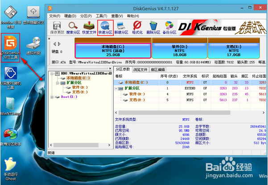This screenshot has height=185, width=268.
Task: Open the 手动运行 Ghost desktop icon
Action: pyautogui.click(x=11, y=169)
